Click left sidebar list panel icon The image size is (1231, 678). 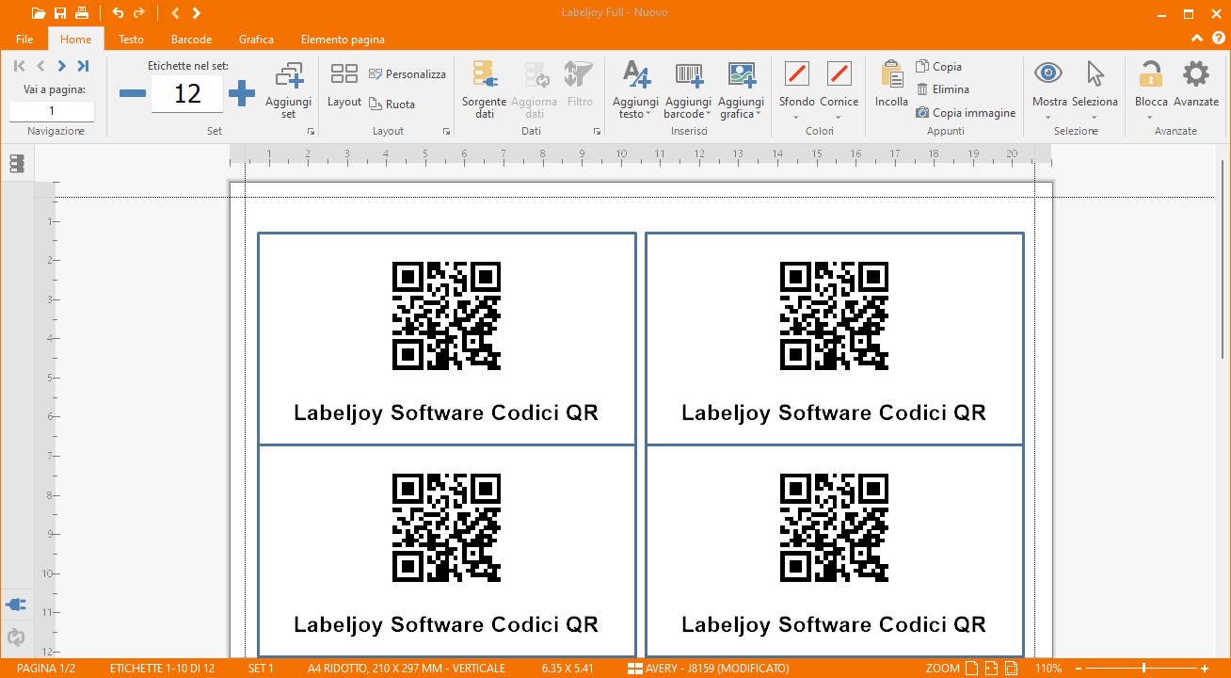[16, 164]
